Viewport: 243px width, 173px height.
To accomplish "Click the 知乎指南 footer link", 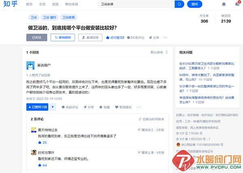I will (193, 115).
